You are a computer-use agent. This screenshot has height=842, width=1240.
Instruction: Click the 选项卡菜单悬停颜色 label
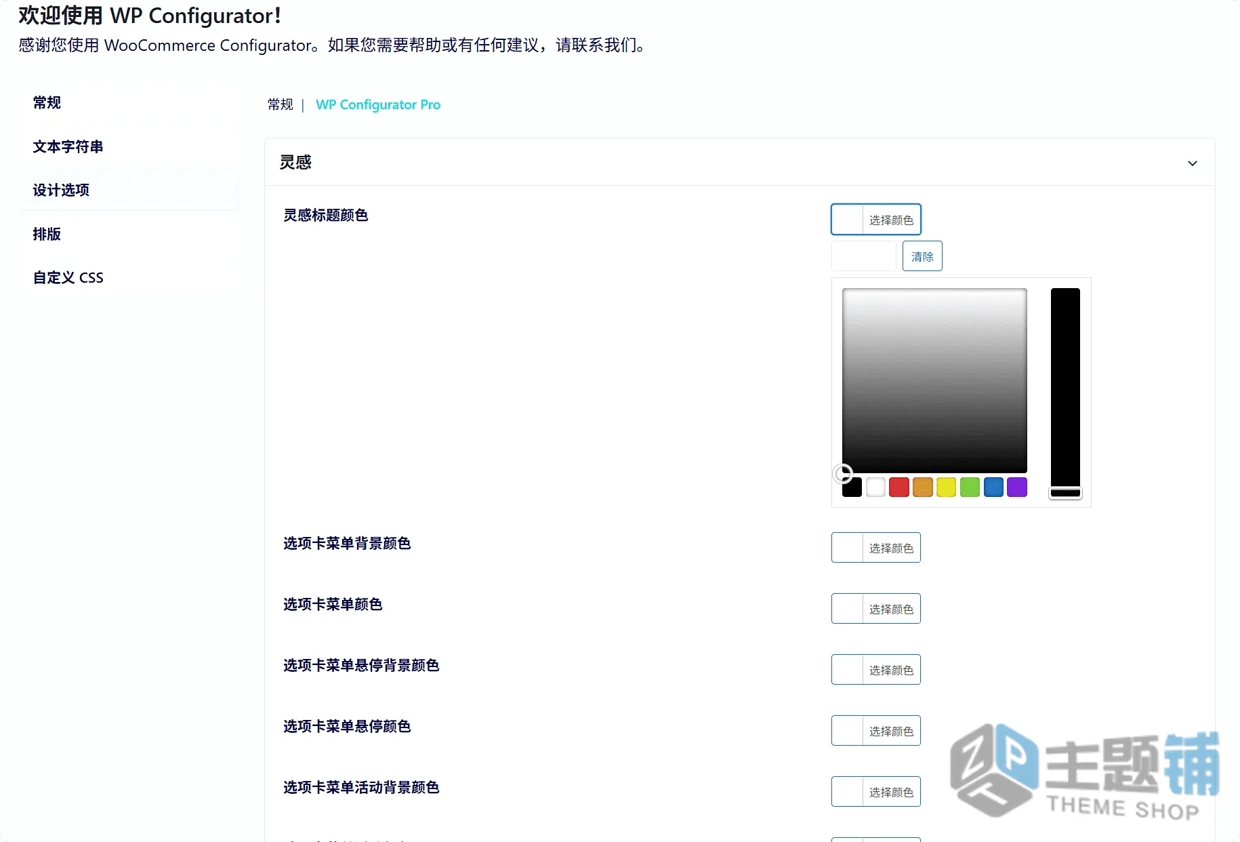(347, 727)
